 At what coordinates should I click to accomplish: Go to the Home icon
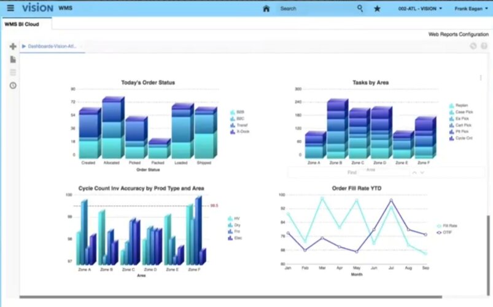[x=266, y=9]
